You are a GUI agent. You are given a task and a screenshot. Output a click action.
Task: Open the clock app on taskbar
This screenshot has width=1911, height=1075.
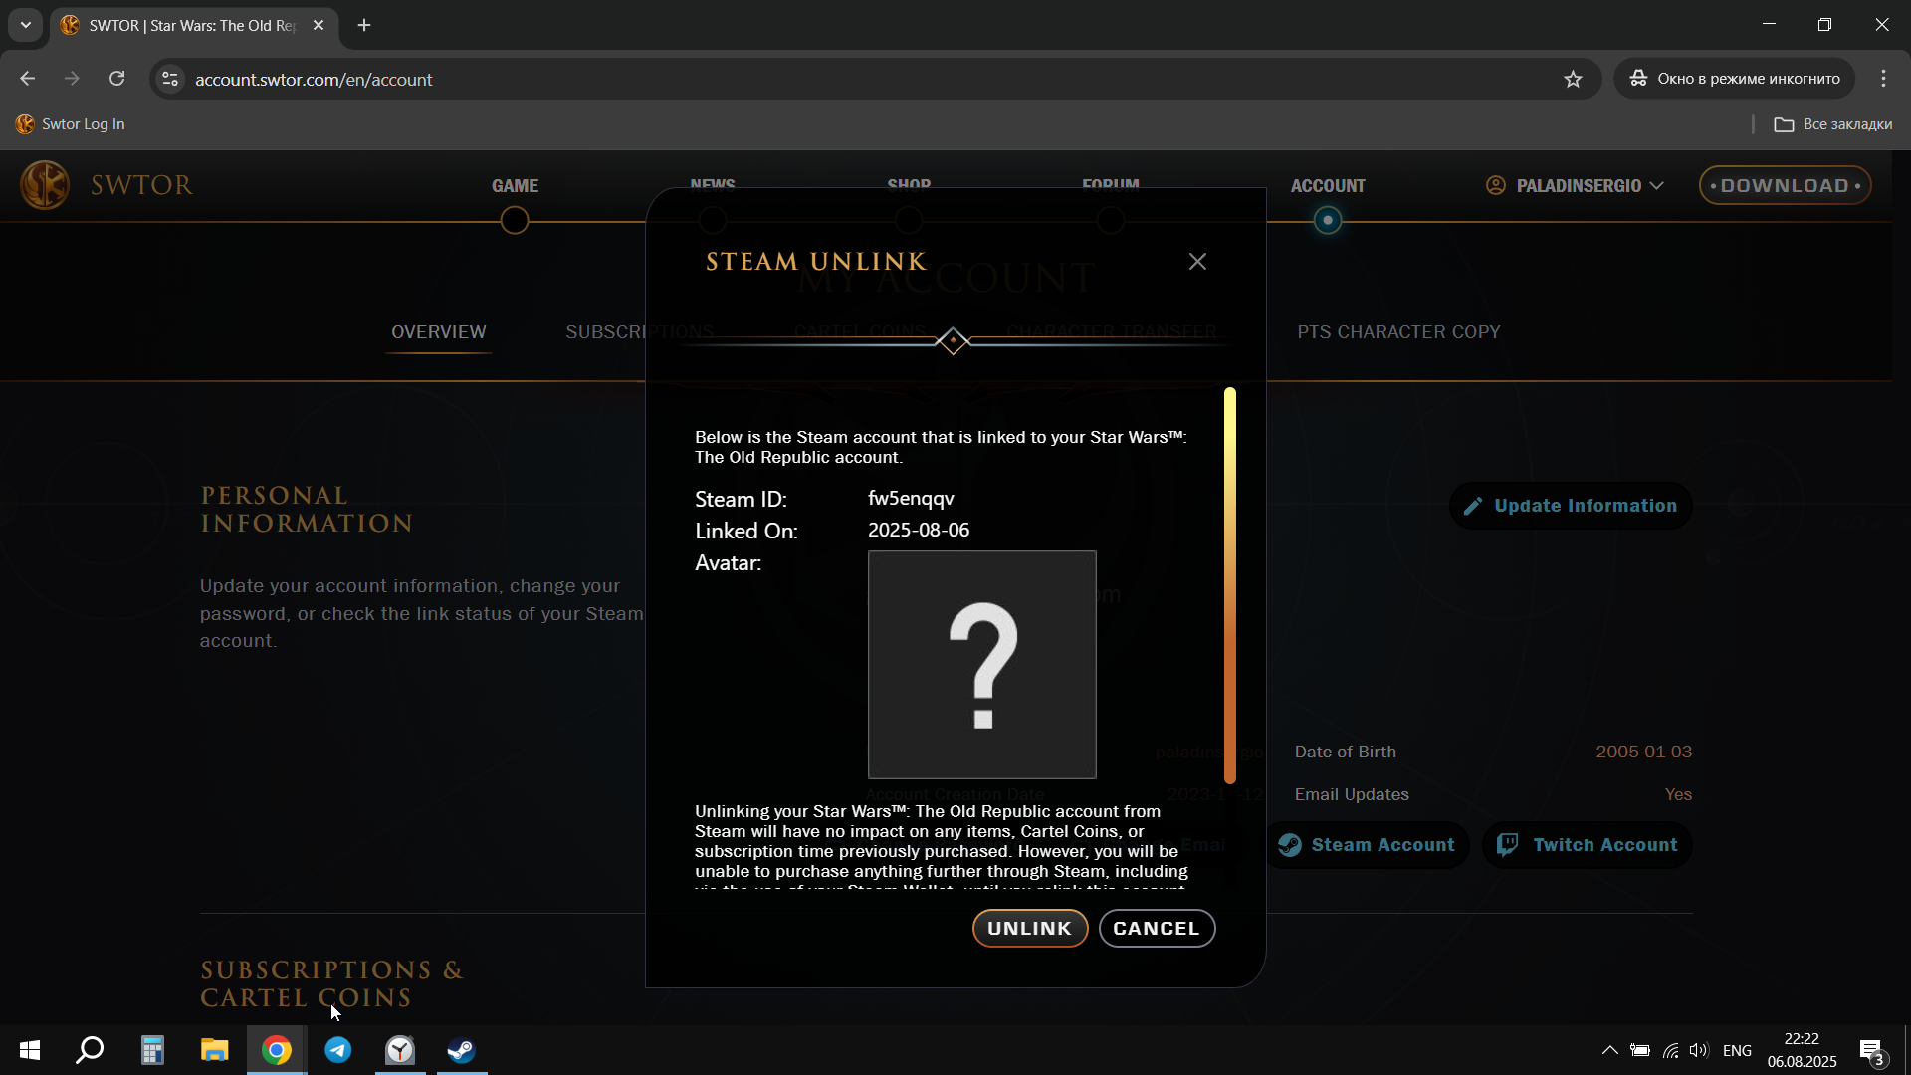(400, 1050)
